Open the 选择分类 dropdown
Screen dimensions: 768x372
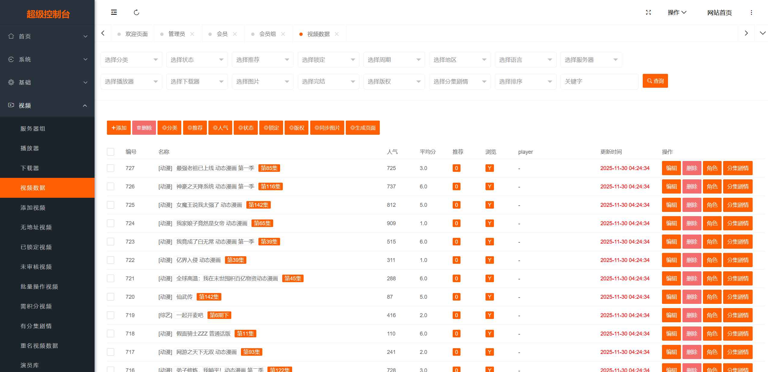pyautogui.click(x=131, y=59)
